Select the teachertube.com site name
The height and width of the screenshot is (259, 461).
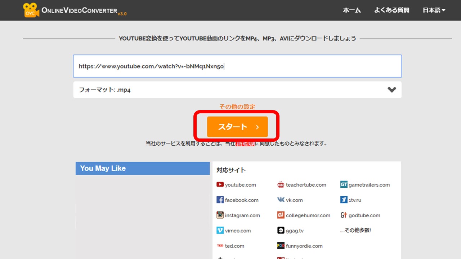(x=306, y=185)
